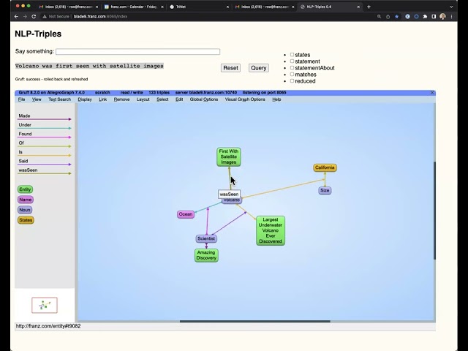468x351 pixels.
Task: Open the Chrome three-dot menu
Action: pos(452,17)
